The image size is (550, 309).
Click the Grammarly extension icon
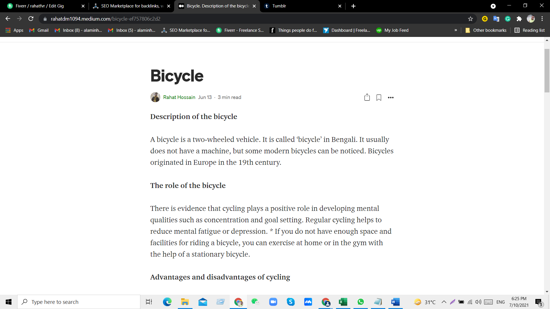[x=508, y=19]
